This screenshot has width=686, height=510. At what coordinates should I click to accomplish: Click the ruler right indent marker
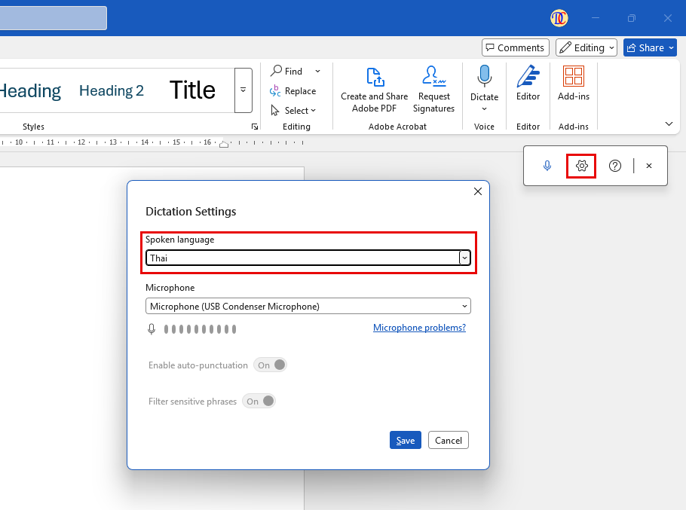click(224, 144)
